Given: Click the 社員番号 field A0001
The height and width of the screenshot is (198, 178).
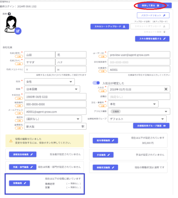Looking at the screenshot, I should pyautogui.click(x=139, y=70).
